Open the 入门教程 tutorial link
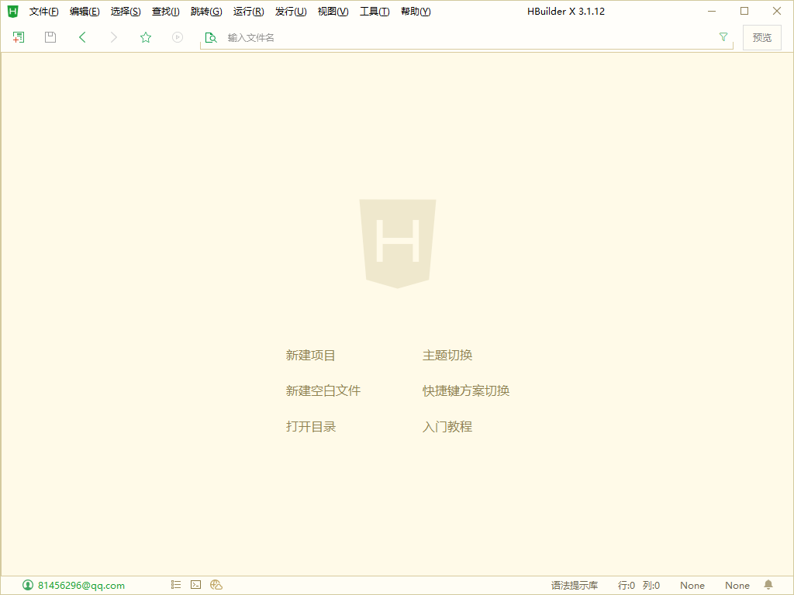Screen dimensions: 794x595 (447, 427)
